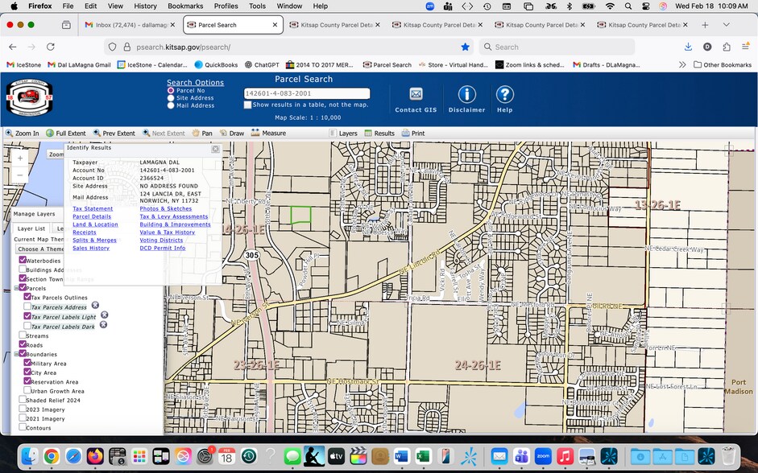This screenshot has height=473, width=758.
Task: Check 'Show results in a table' box
Action: tap(247, 105)
